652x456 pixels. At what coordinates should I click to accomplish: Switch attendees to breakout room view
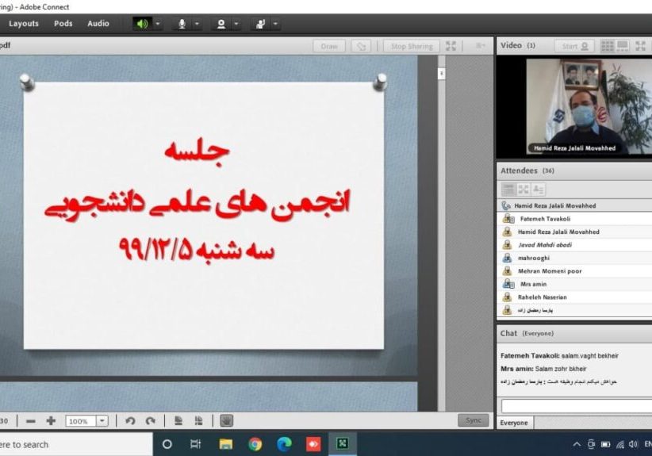[524, 190]
